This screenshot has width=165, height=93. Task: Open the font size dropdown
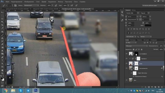tap(137, 17)
